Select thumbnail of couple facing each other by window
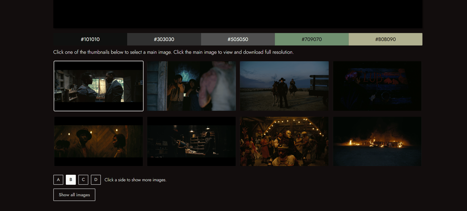Image resolution: width=467 pixels, height=211 pixels. click(99, 86)
